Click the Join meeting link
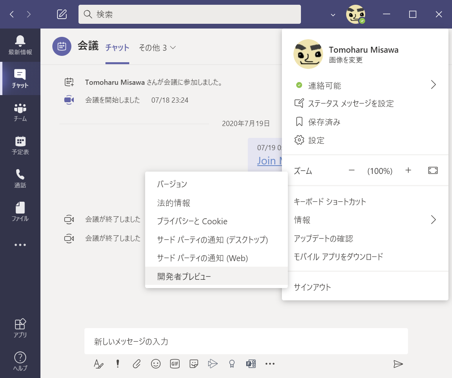 269,161
